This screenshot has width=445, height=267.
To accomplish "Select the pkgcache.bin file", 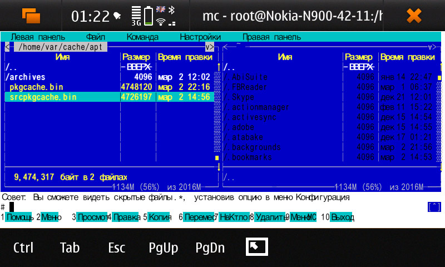I will coord(37,87).
